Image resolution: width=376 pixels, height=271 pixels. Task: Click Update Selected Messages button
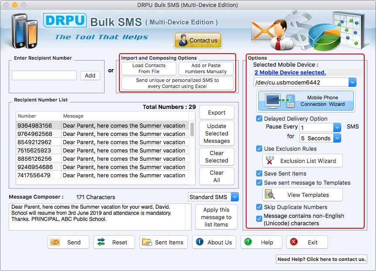click(x=217, y=133)
